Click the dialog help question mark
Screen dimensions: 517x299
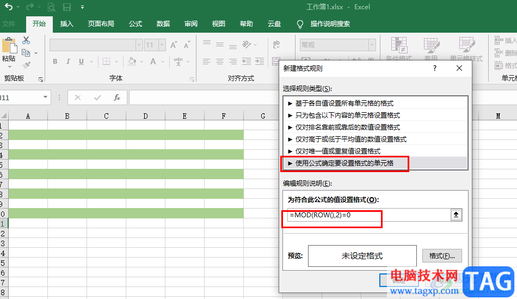(435, 68)
